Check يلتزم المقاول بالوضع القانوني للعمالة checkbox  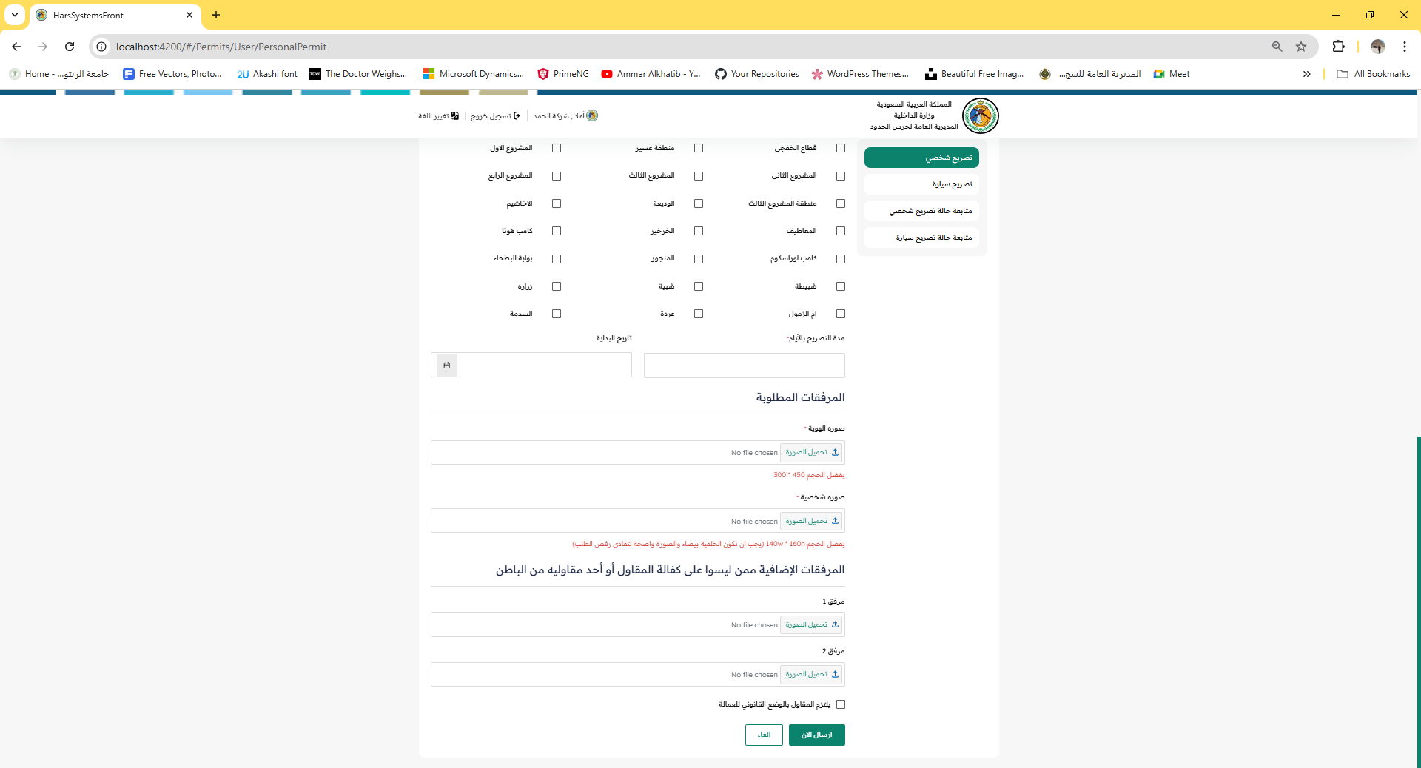tap(841, 704)
